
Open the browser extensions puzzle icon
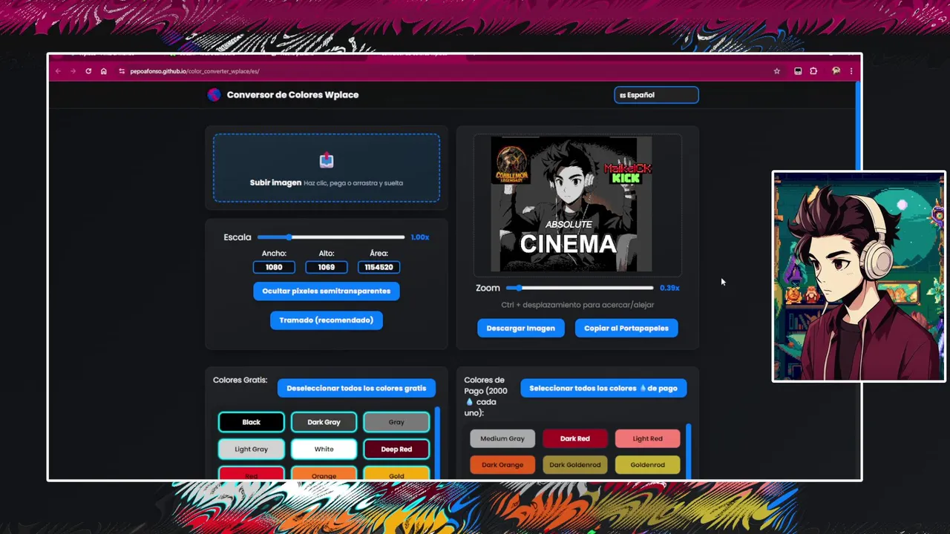pyautogui.click(x=813, y=71)
